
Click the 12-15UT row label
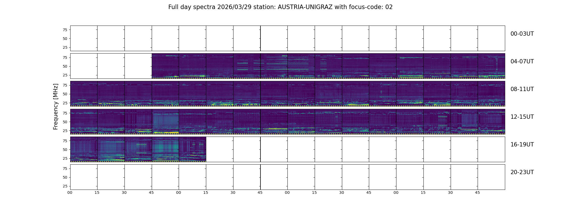coord(522,117)
